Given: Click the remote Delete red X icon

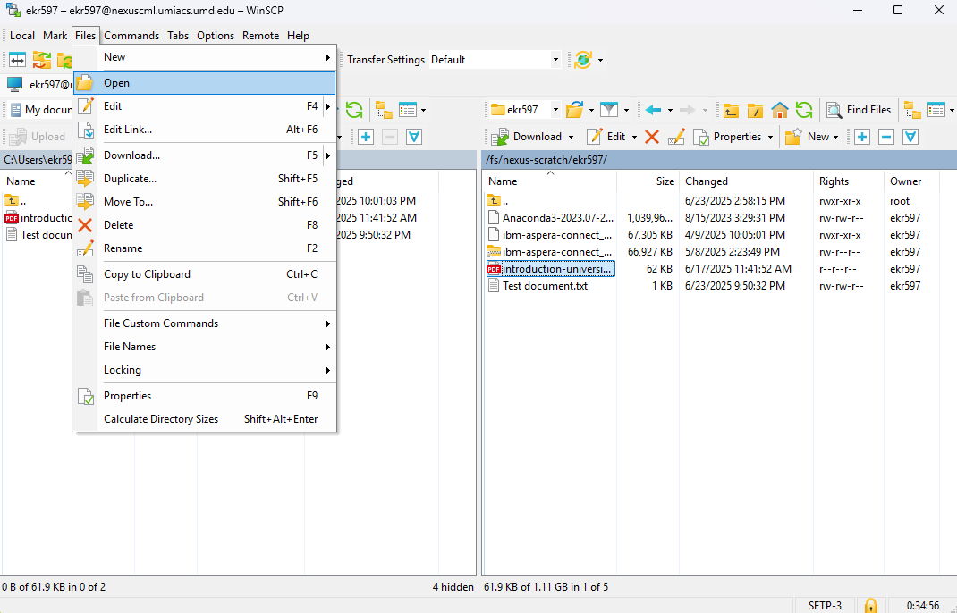Looking at the screenshot, I should tap(652, 137).
